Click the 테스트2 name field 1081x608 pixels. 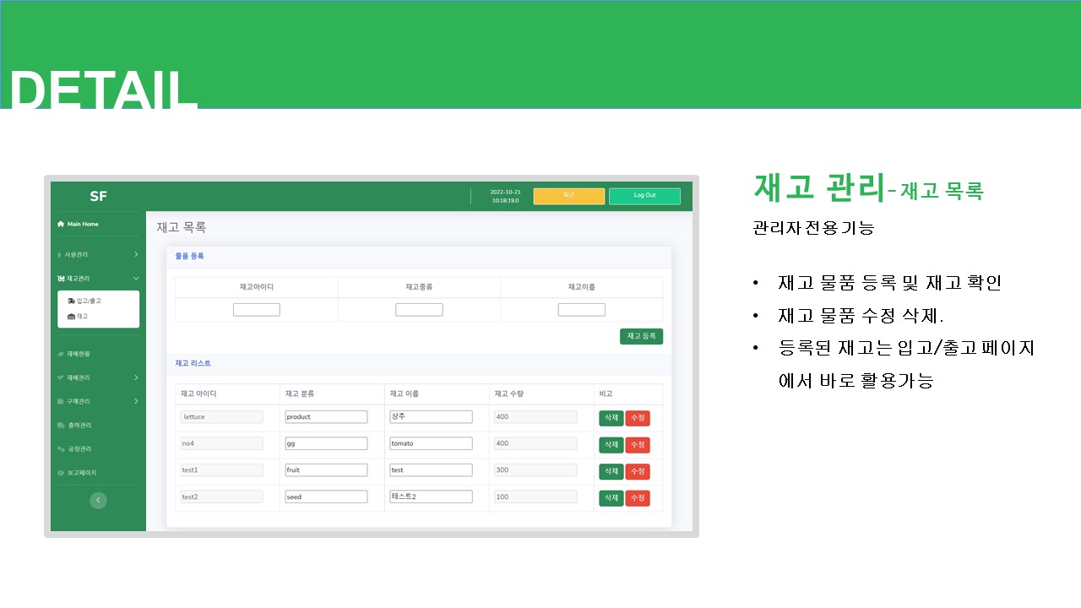coord(431,497)
